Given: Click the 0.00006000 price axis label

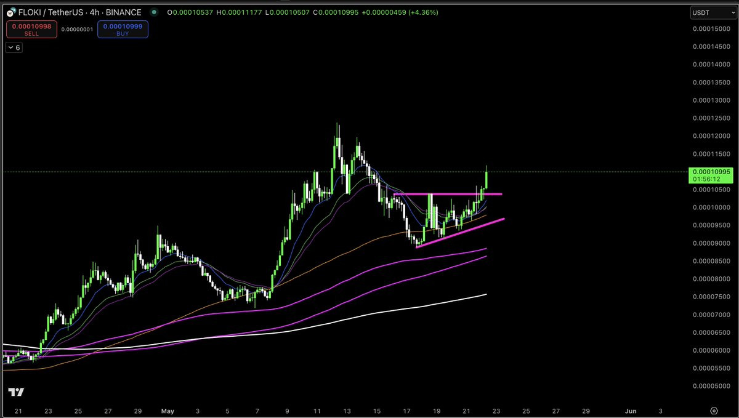Looking at the screenshot, I should [x=711, y=351].
